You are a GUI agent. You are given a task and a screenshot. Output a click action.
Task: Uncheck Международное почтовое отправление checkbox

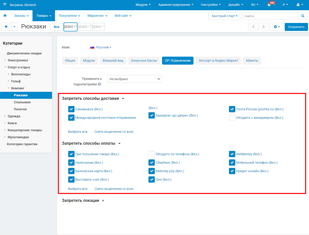coord(71,118)
